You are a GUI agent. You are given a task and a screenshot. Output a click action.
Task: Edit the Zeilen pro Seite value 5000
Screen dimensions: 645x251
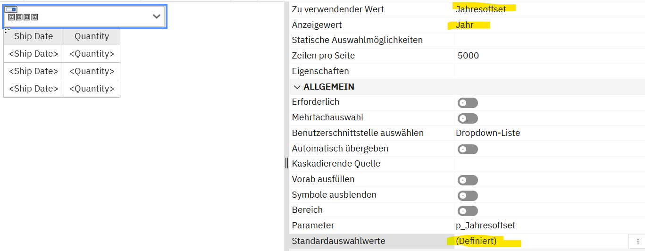(x=468, y=56)
